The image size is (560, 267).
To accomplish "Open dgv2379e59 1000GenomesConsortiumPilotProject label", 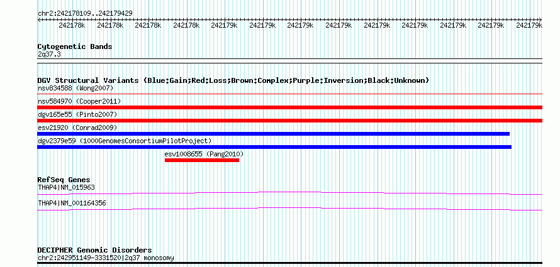I will 125,141.
